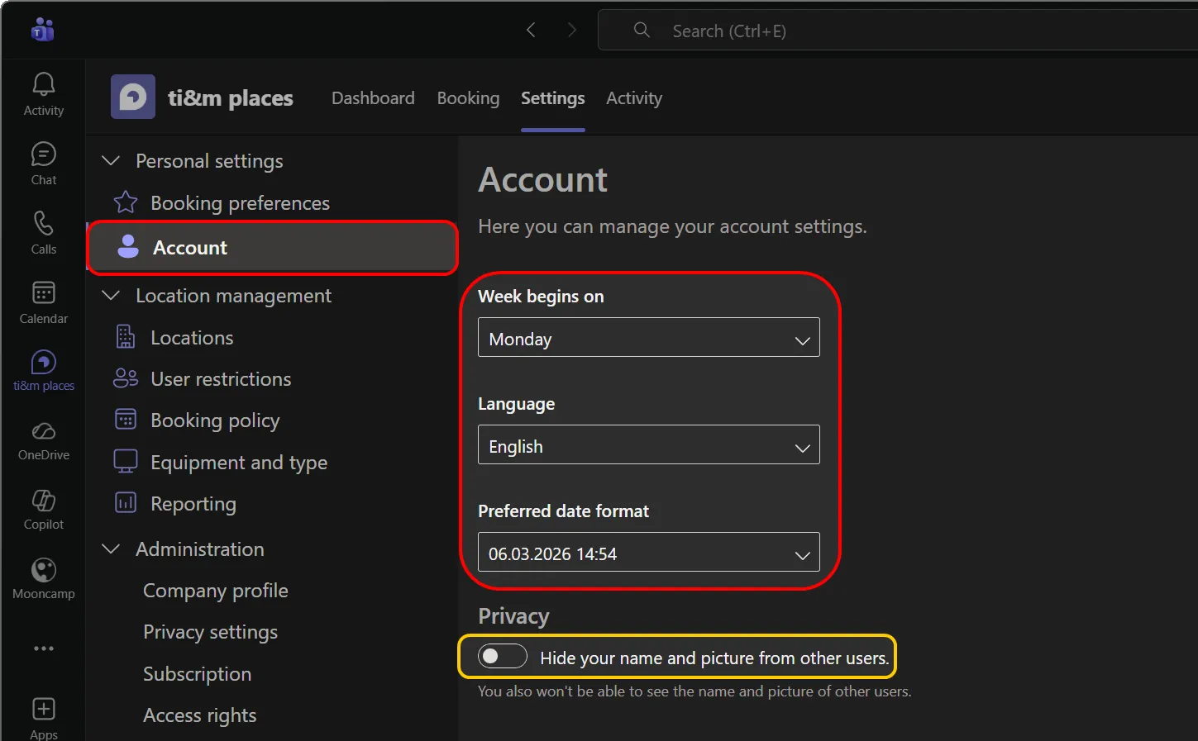
Task: Click the Microsoft Teams logo
Action: [43, 31]
